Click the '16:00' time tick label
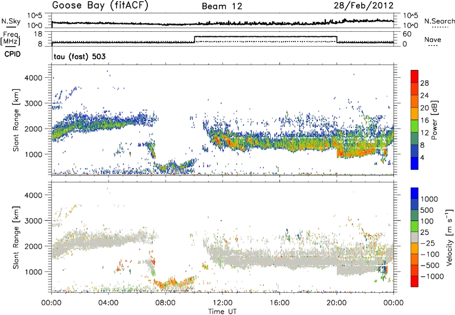 [x=279, y=303]
